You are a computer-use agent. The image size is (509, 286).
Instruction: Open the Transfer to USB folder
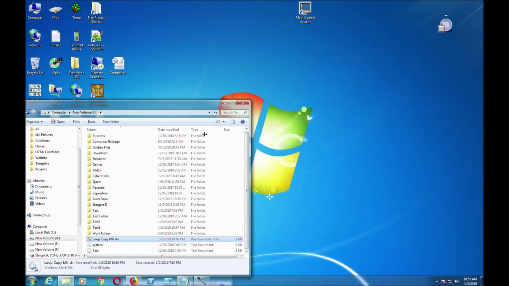76,68
